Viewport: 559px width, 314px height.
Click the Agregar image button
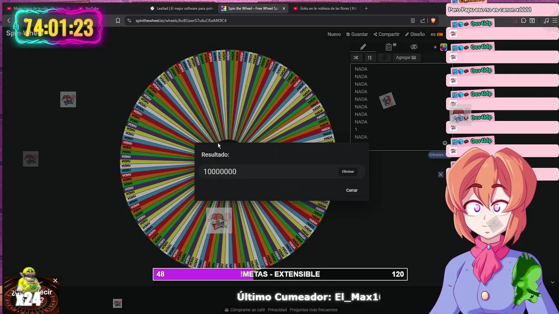[406, 58]
